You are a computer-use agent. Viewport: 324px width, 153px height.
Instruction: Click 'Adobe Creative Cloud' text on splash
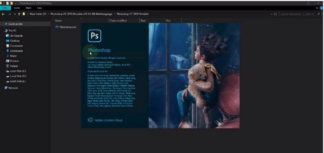click(109, 120)
